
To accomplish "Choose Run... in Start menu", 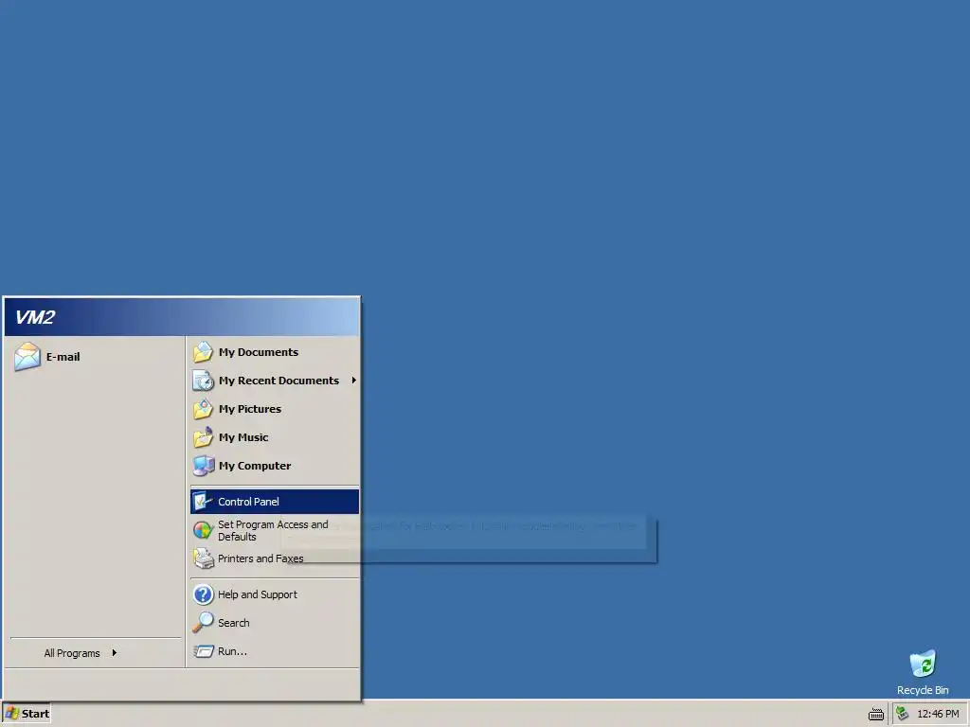I will (275, 651).
